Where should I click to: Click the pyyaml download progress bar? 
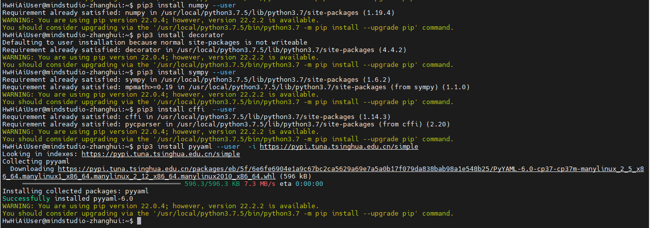(94, 184)
